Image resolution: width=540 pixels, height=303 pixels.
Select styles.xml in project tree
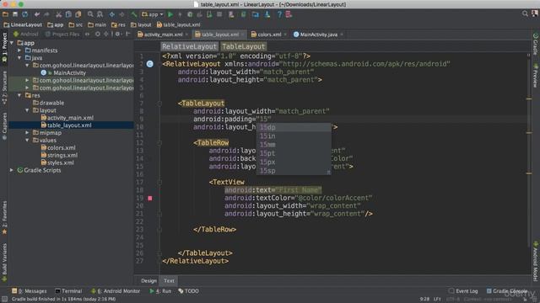[x=61, y=162]
